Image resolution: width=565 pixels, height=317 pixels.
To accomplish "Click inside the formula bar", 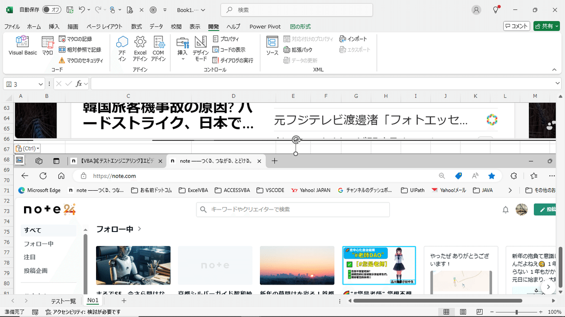I will (x=322, y=84).
